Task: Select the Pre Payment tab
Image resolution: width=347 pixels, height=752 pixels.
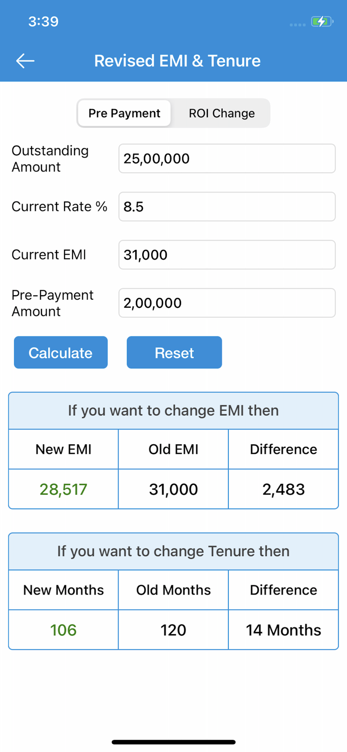Action: click(x=124, y=113)
